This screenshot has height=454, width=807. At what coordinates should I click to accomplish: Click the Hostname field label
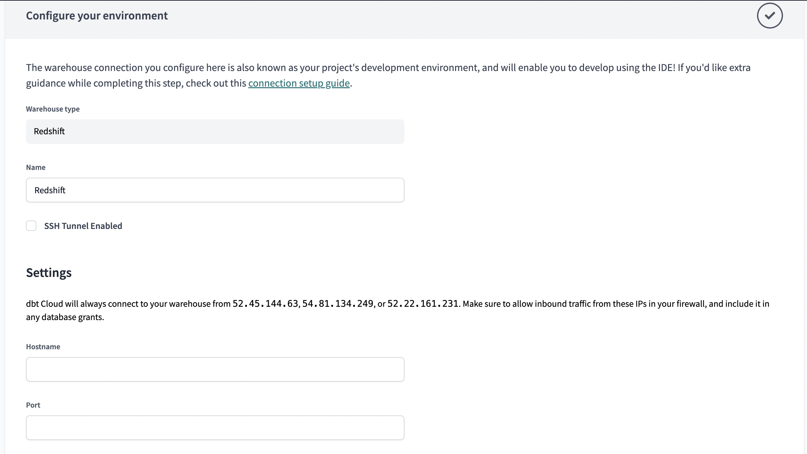43,346
